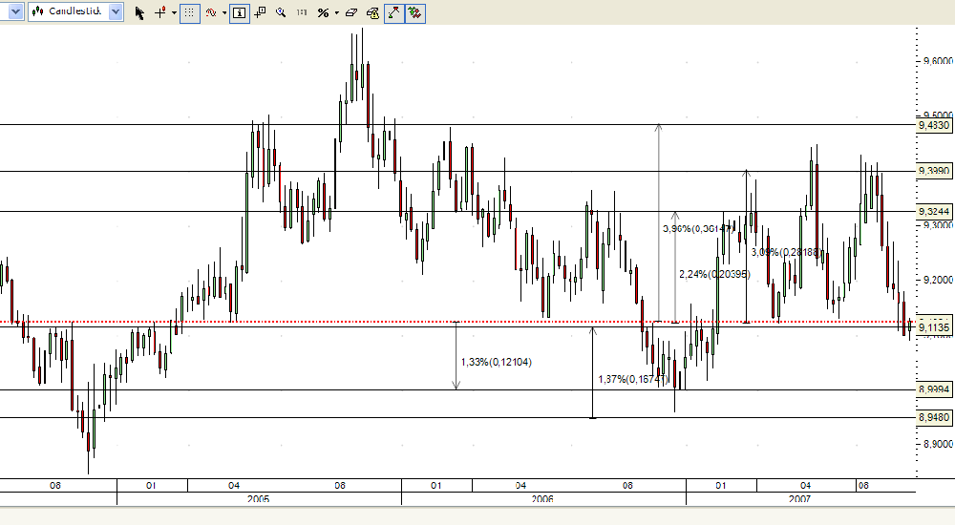955x525 pixels.
Task: Open the Candlestick chart type dropdown
Action: point(116,11)
